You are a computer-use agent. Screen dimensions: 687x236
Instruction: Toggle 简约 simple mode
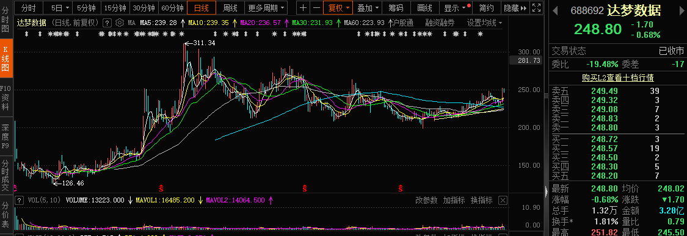(486, 7)
